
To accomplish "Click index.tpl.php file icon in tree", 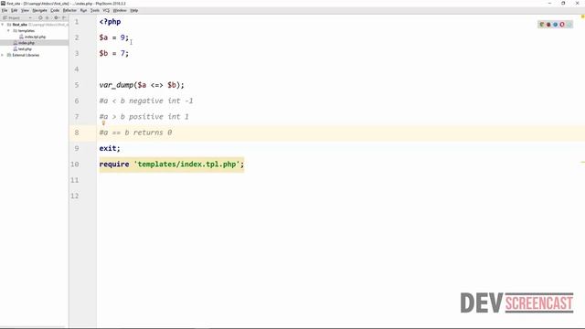I will click(x=21, y=37).
